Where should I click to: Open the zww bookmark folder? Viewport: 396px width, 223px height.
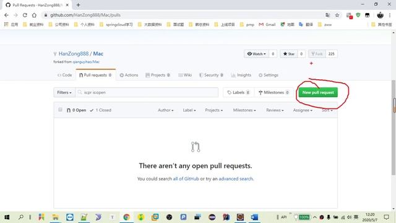coord(325,25)
